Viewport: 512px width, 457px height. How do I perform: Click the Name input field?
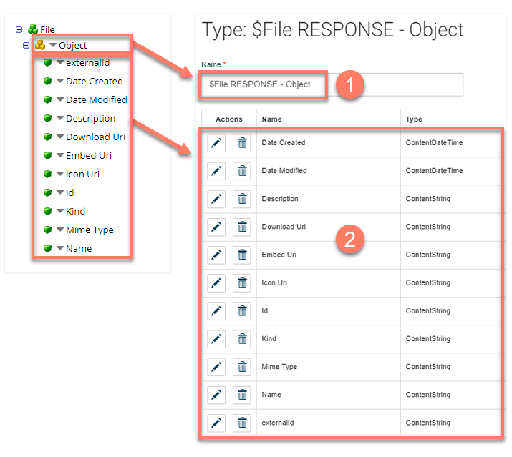tap(332, 84)
